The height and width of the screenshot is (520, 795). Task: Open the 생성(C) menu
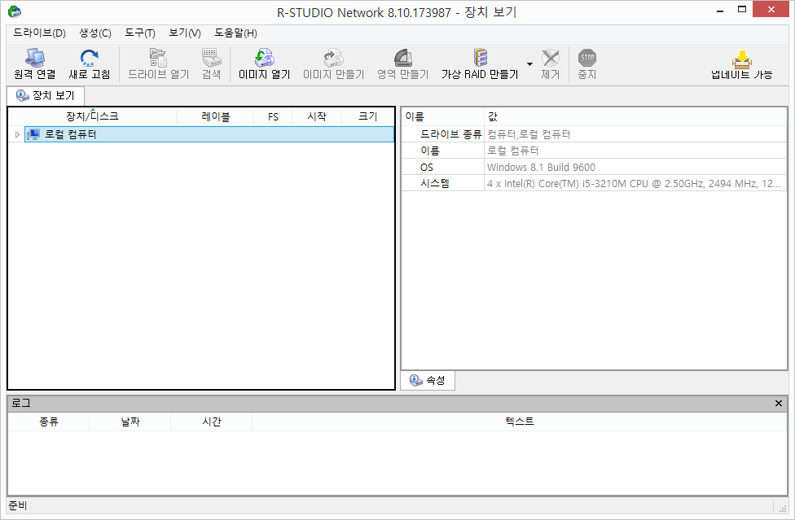(95, 33)
